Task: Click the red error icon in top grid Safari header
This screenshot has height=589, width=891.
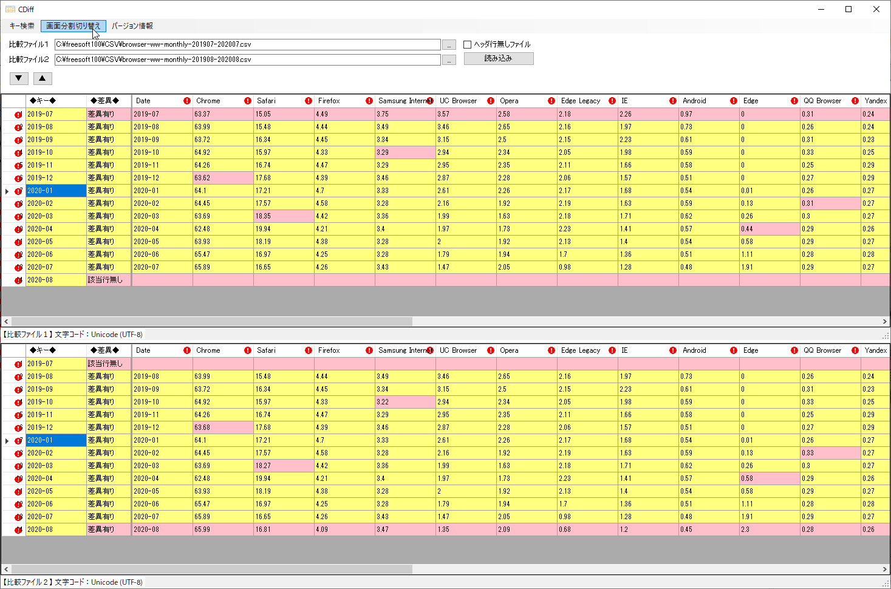Action: 309,101
